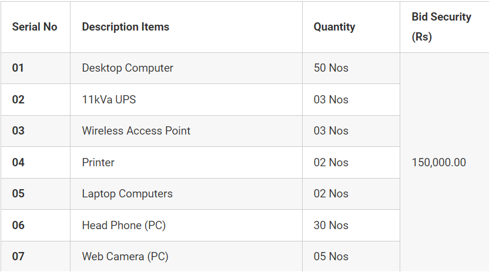Select the 11kVa UPS item cell
This screenshot has height=272, width=489.
click(x=109, y=100)
